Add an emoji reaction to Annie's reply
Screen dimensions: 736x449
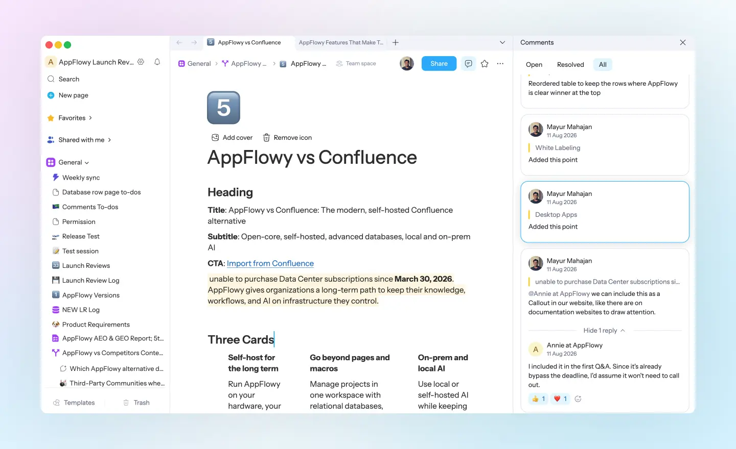point(578,399)
